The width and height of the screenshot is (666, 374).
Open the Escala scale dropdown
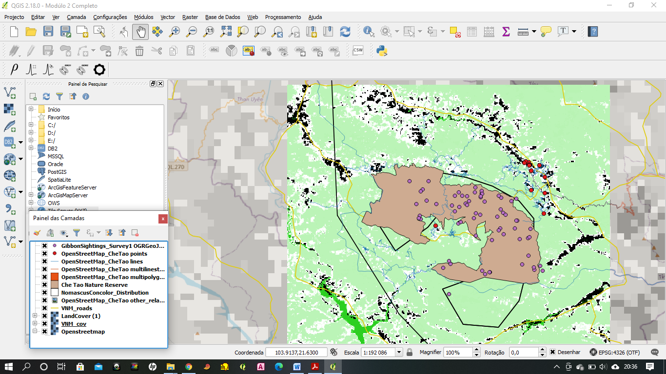click(x=399, y=352)
